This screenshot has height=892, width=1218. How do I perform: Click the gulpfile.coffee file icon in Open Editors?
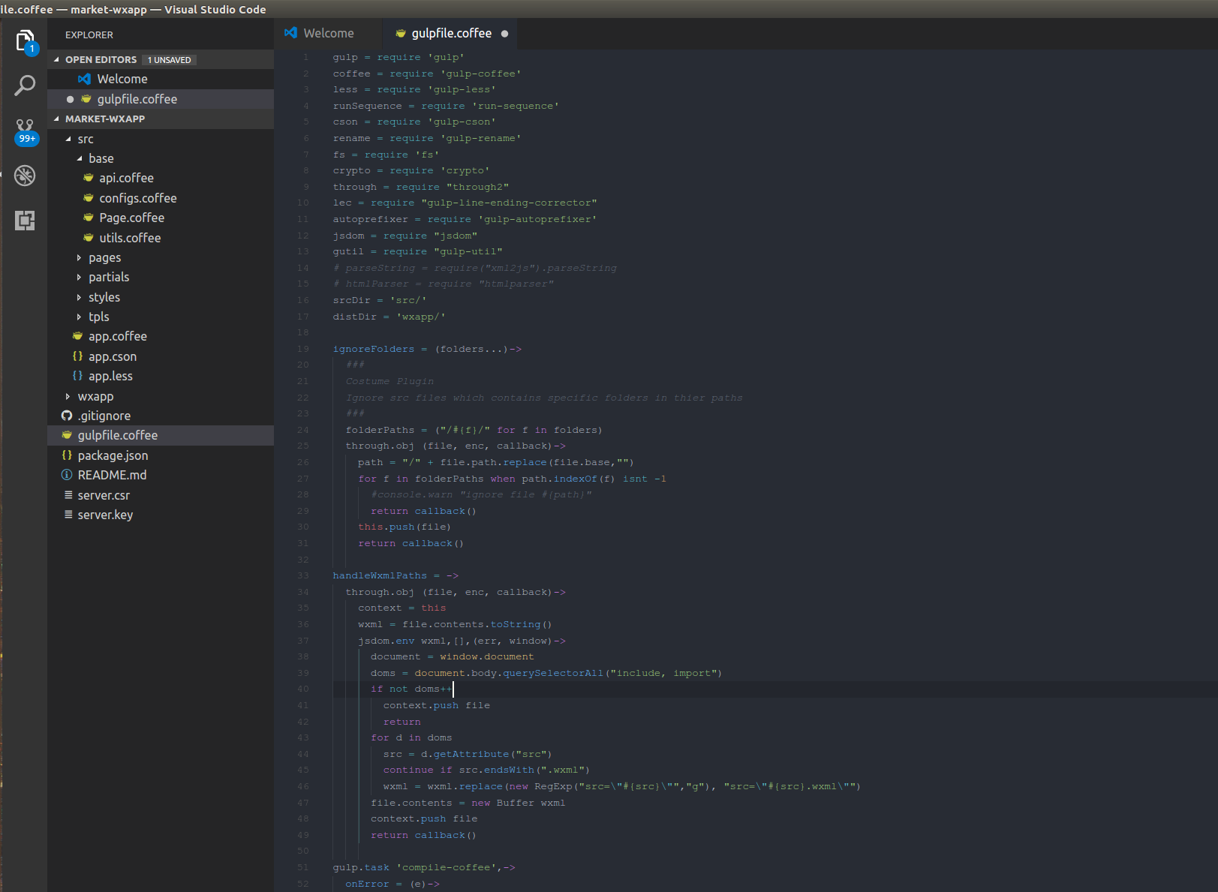pyautogui.click(x=87, y=98)
